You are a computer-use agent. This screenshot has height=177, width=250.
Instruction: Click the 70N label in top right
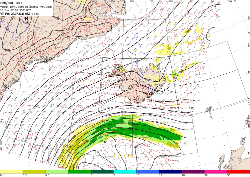tap(230, 1)
